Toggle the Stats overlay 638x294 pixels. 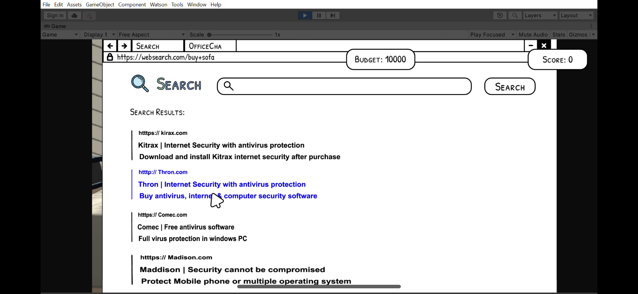(559, 34)
